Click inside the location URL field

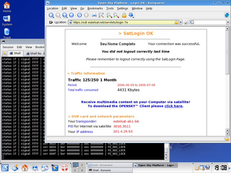click(123, 22)
